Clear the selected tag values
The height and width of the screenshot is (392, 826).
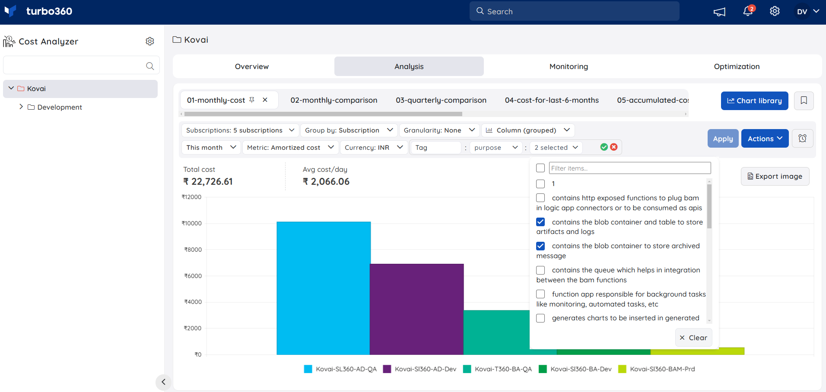[x=693, y=338]
